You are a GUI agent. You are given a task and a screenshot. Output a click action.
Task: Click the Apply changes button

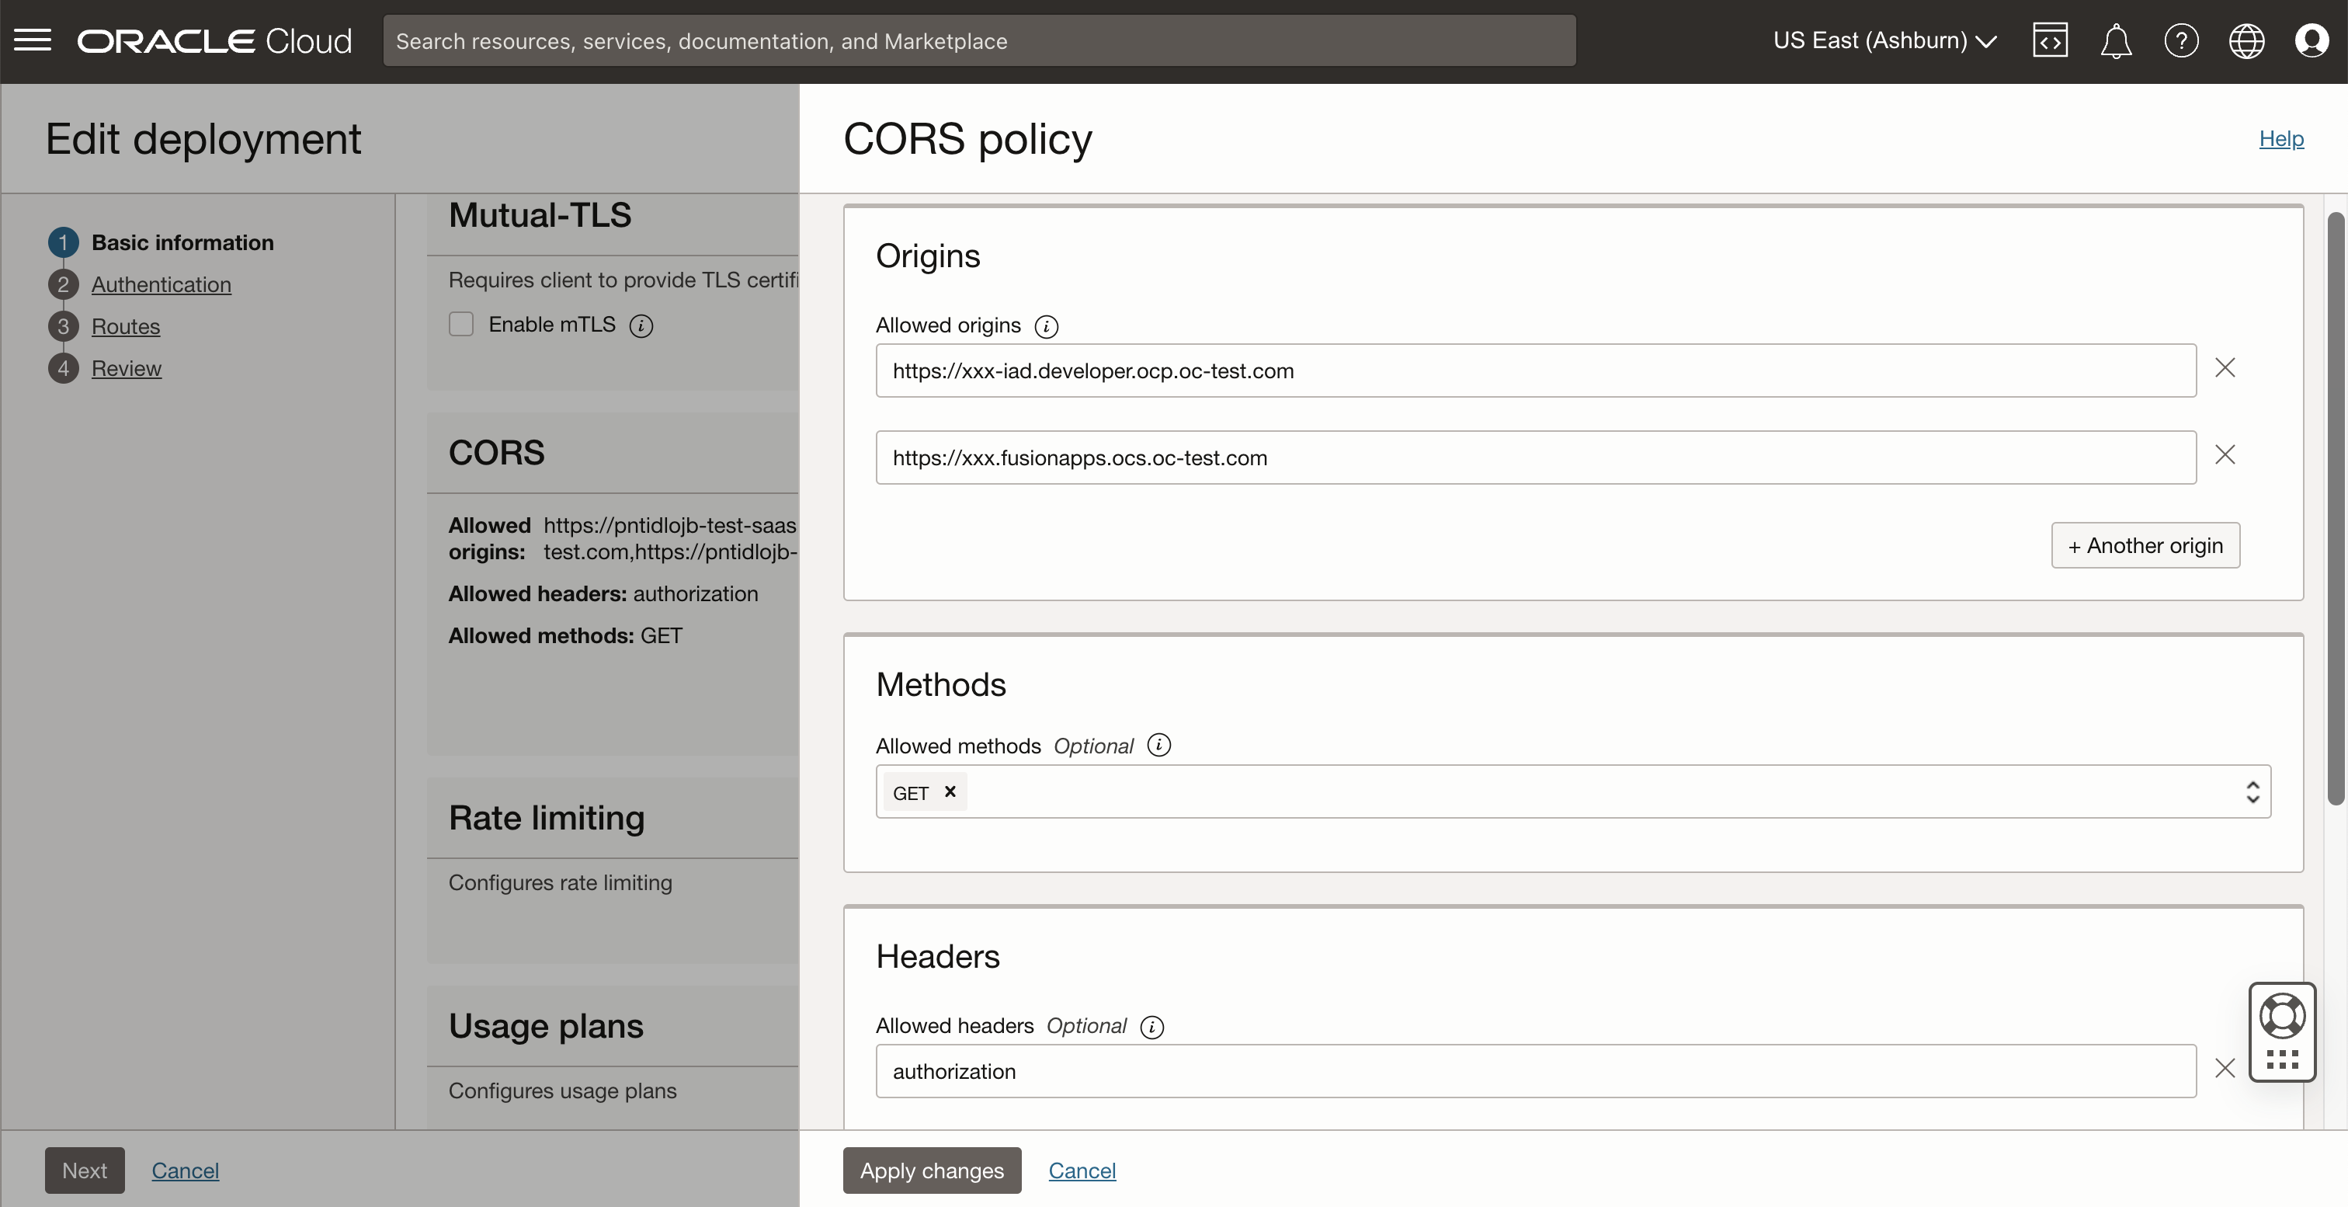931,1170
